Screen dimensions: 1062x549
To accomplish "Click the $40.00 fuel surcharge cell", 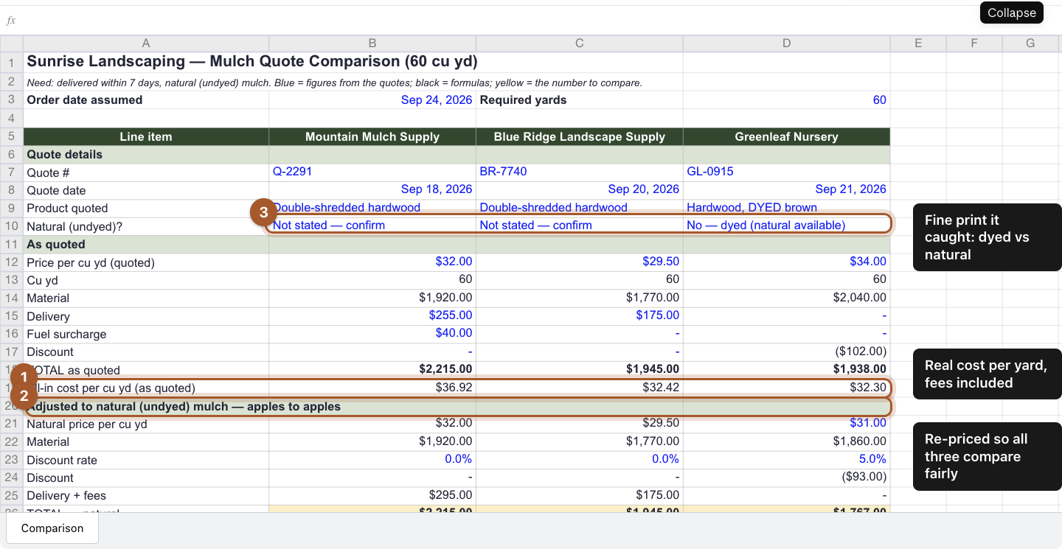I will [372, 334].
